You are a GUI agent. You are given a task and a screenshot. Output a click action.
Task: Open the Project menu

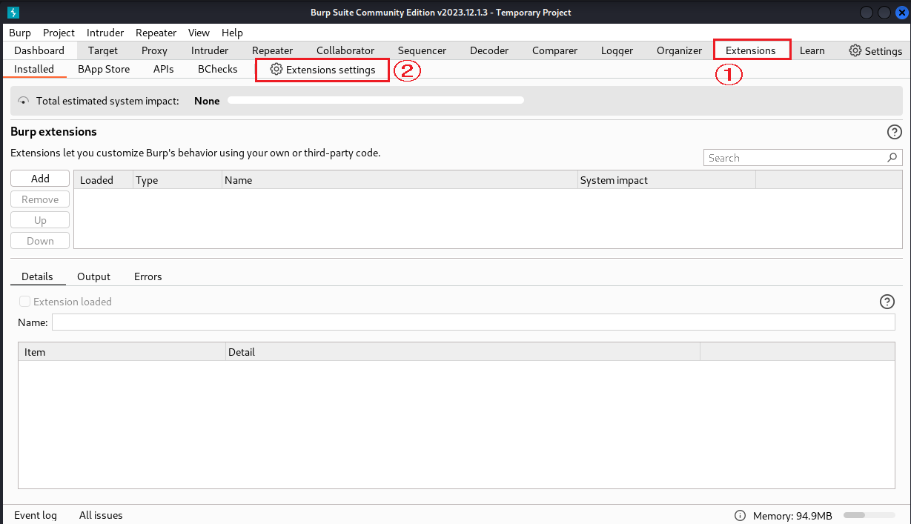point(59,33)
